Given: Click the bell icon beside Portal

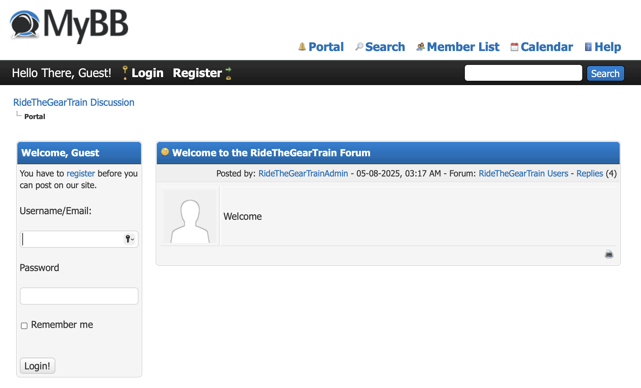Looking at the screenshot, I should (302, 47).
